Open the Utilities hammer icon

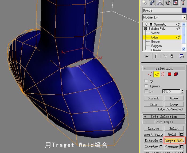[183, 3]
